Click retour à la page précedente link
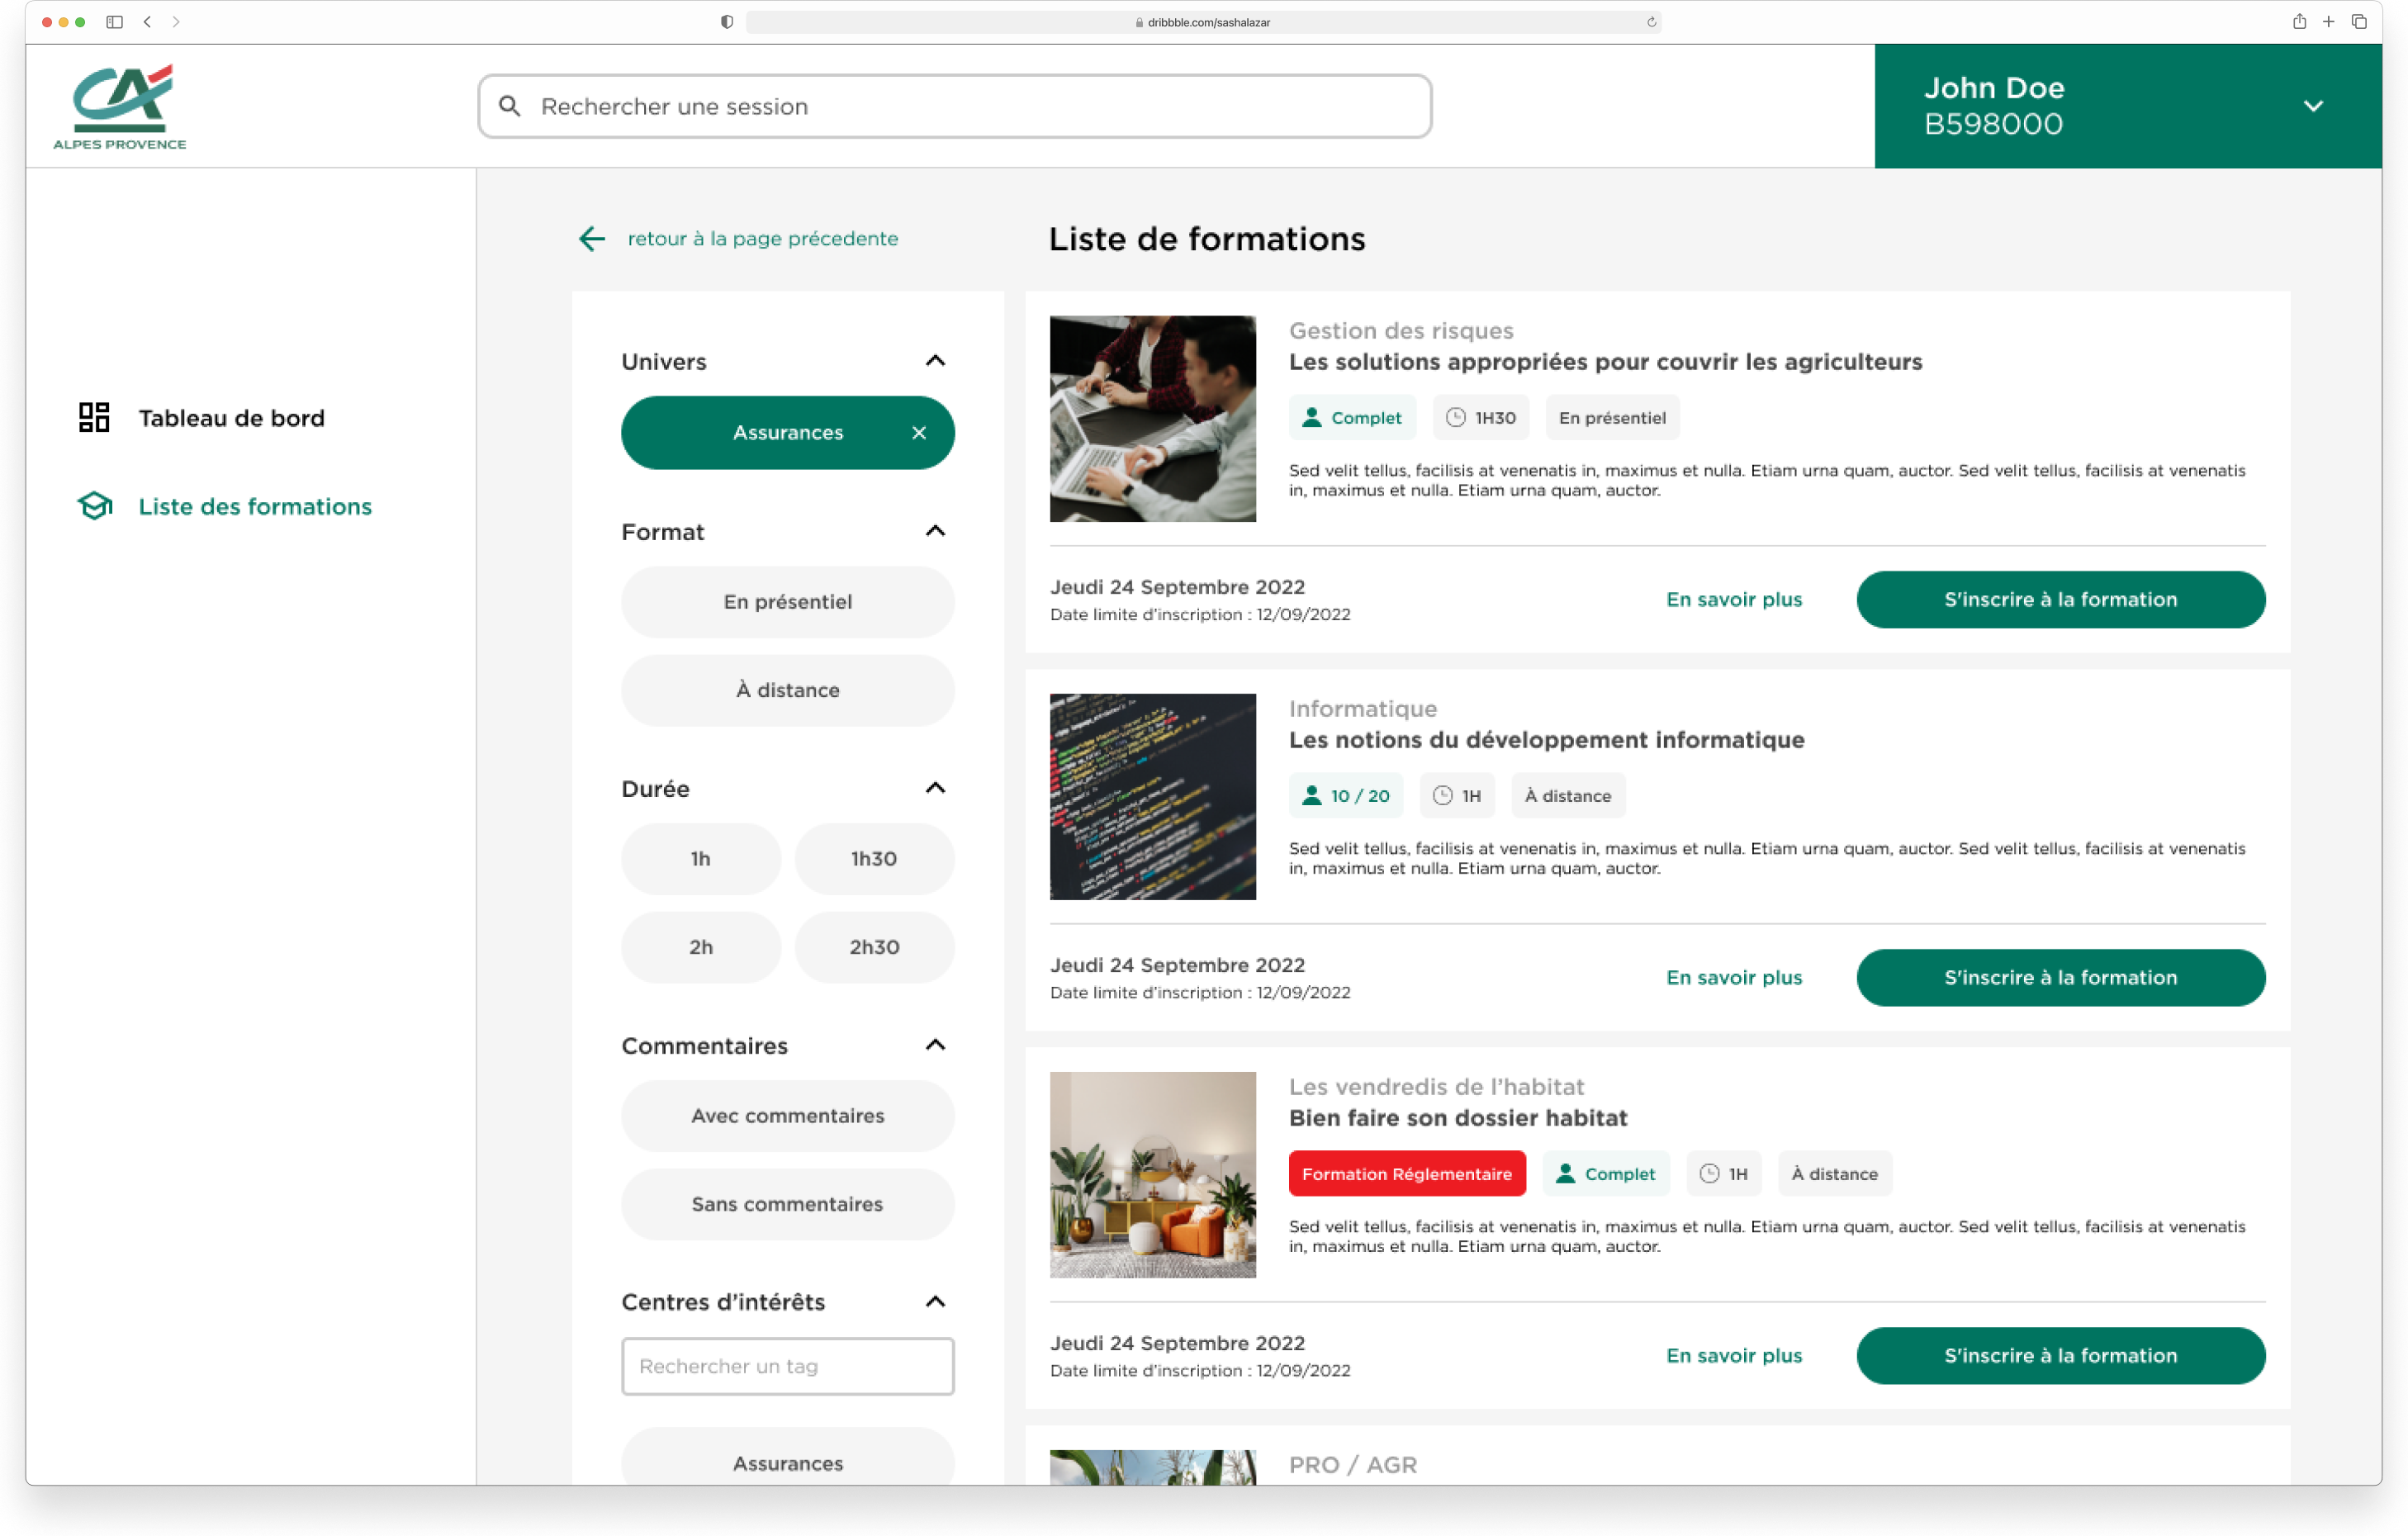Screen dimensions: 2408x1536 pos(763,238)
